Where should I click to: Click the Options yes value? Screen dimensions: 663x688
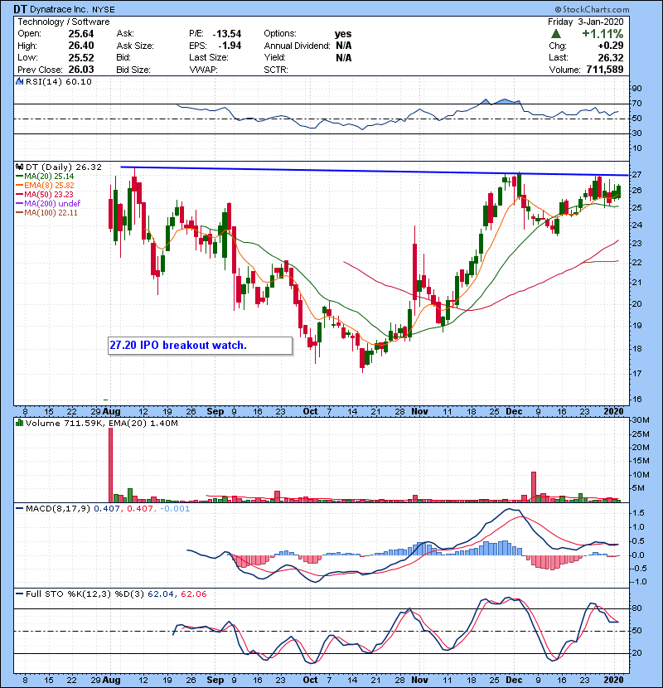point(343,34)
